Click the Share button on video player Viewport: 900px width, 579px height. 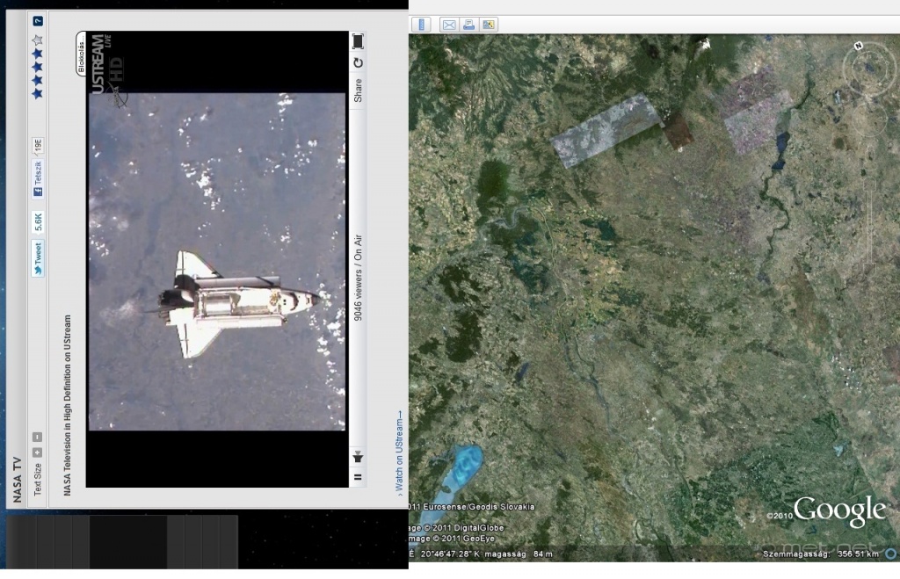pyautogui.click(x=358, y=90)
